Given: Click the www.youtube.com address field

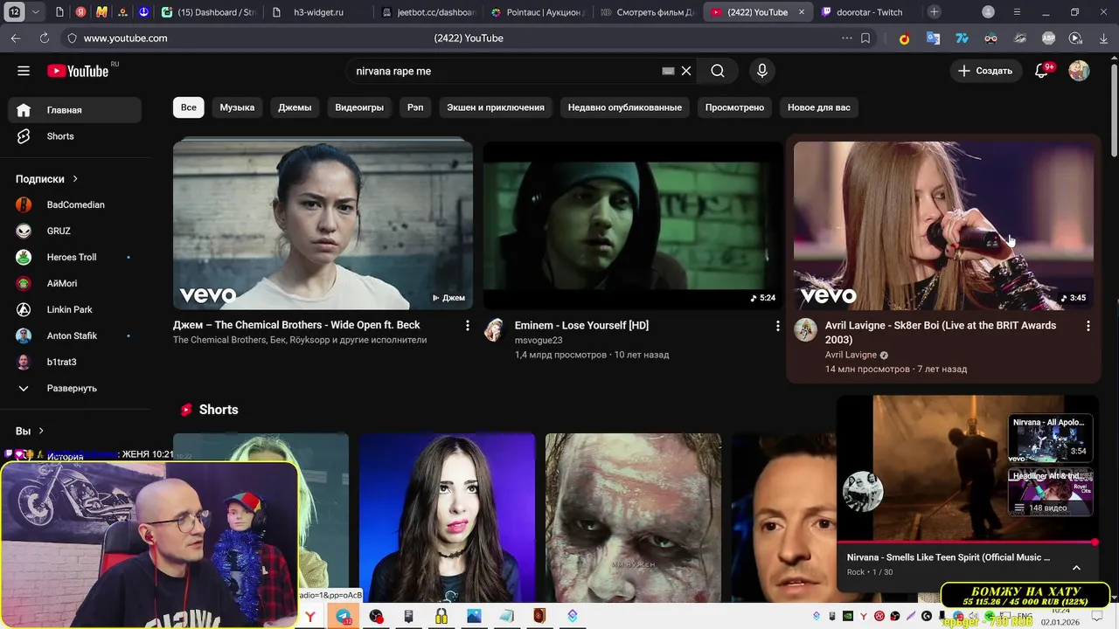Looking at the screenshot, I should pyautogui.click(x=125, y=38).
